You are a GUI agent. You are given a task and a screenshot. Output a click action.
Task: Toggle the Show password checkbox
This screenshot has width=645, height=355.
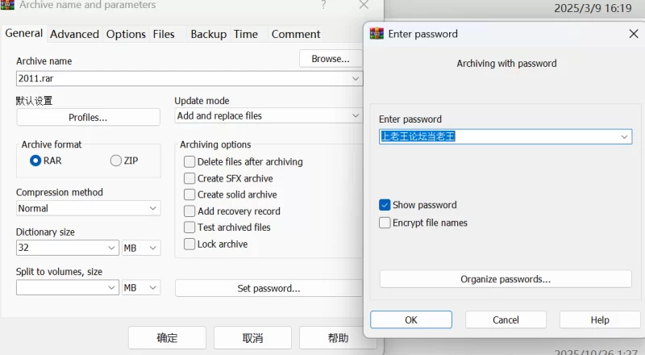click(385, 205)
